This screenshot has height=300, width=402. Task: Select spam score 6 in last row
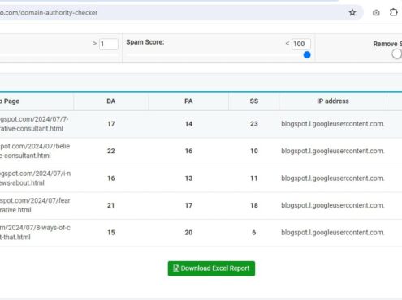(x=254, y=233)
